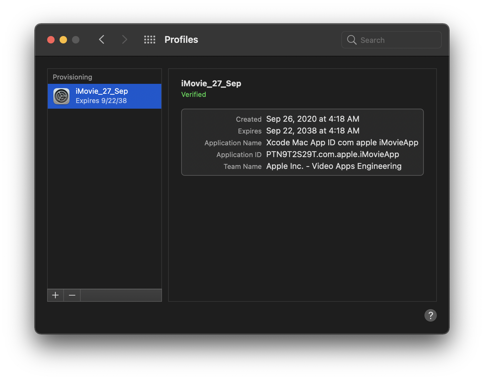Click the Expires value Sep 22, 2038
This screenshot has height=380, width=484.
tap(313, 131)
